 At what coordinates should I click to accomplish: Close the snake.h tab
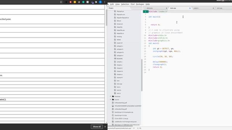[x=213, y=8]
